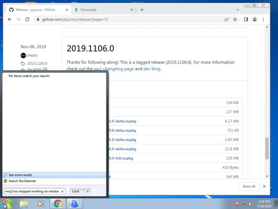Click the 21.8 MB file size
The height and width of the screenshot is (209, 278).
pyautogui.click(x=232, y=149)
